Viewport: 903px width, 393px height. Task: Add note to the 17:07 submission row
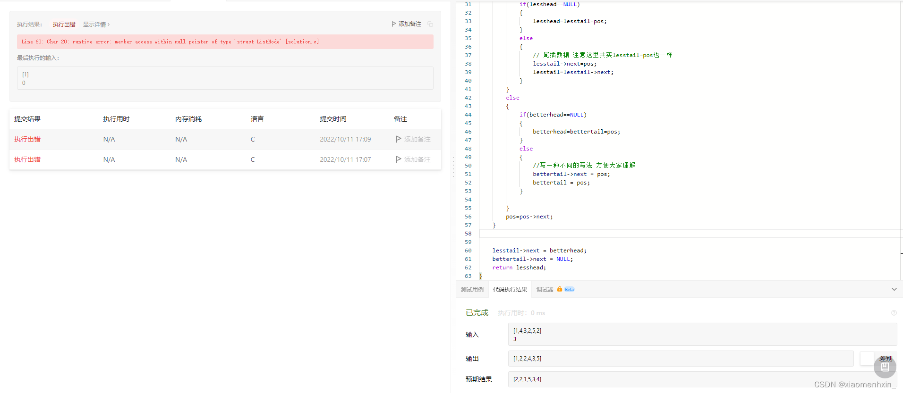pos(413,159)
